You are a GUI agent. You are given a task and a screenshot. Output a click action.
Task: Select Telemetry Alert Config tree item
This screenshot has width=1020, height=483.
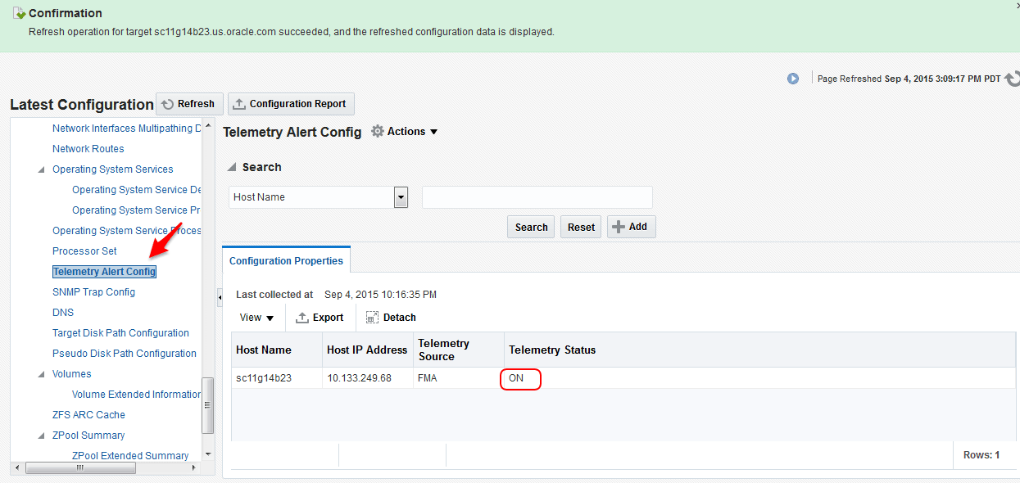[x=104, y=272]
